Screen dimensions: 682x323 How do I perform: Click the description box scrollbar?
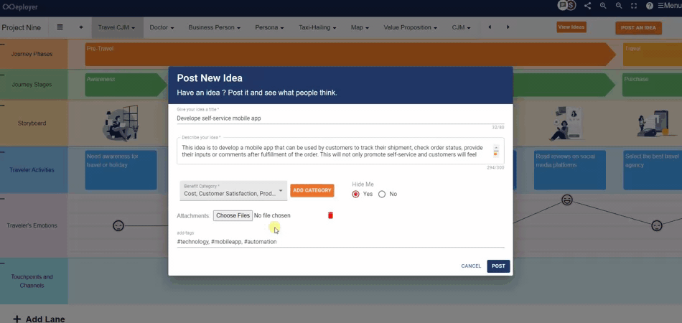[x=495, y=151]
